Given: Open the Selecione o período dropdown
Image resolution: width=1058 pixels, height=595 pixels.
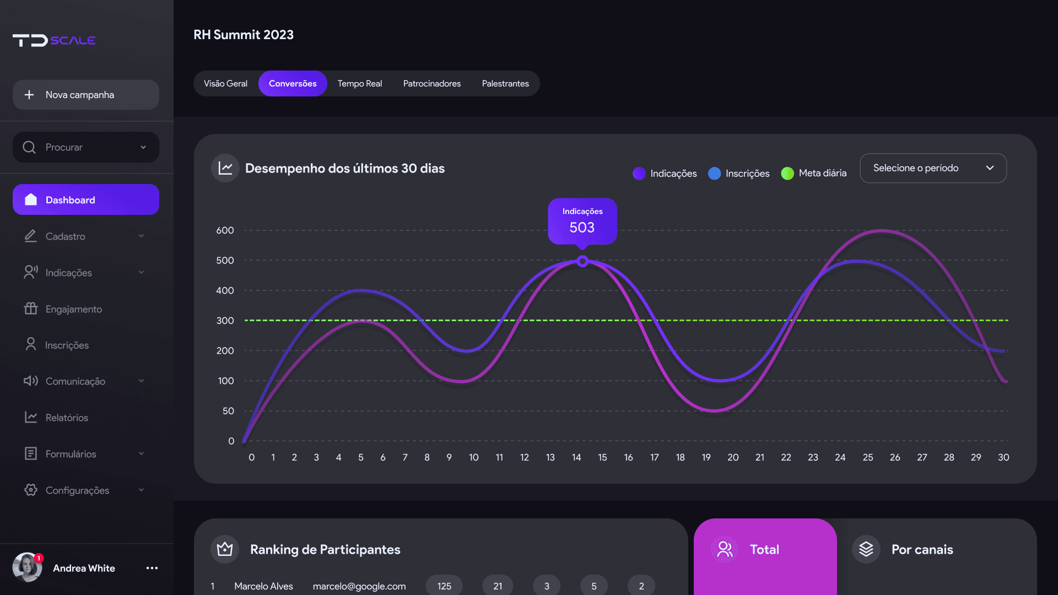Looking at the screenshot, I should [x=933, y=168].
